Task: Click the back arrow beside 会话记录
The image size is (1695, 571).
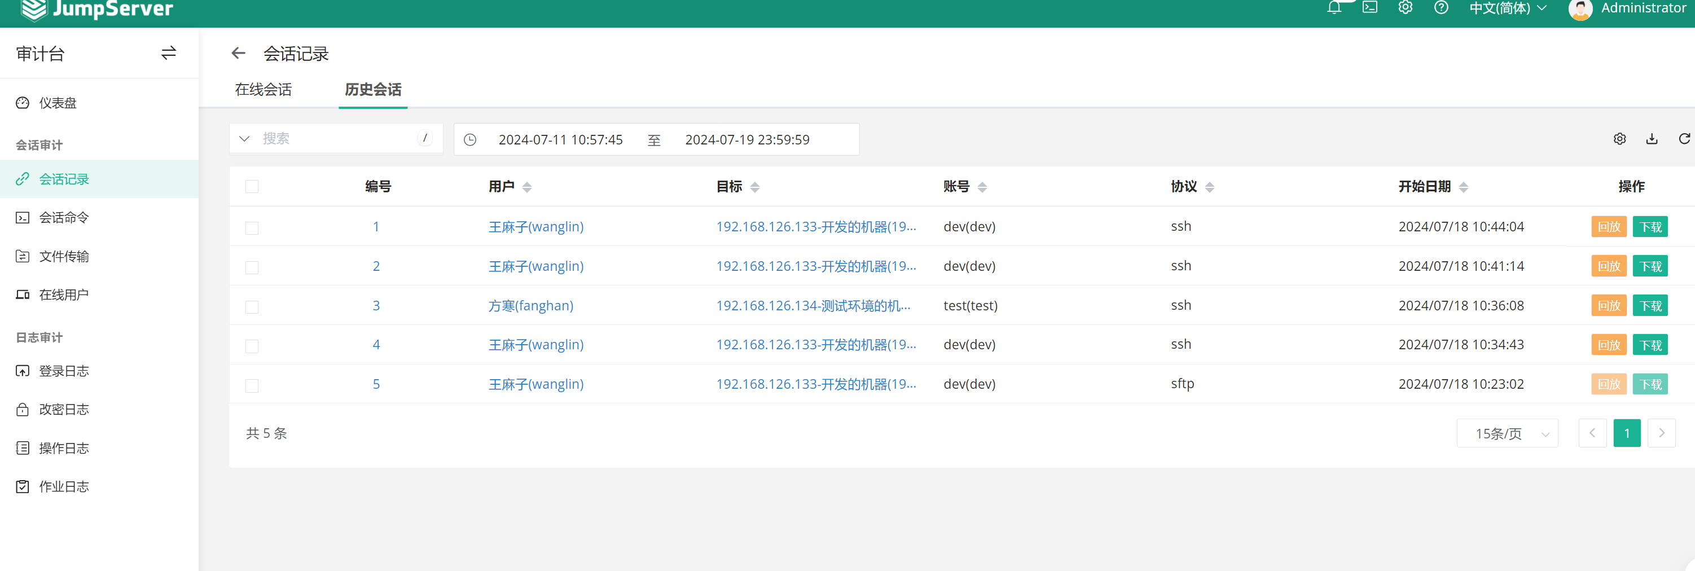Action: [238, 53]
